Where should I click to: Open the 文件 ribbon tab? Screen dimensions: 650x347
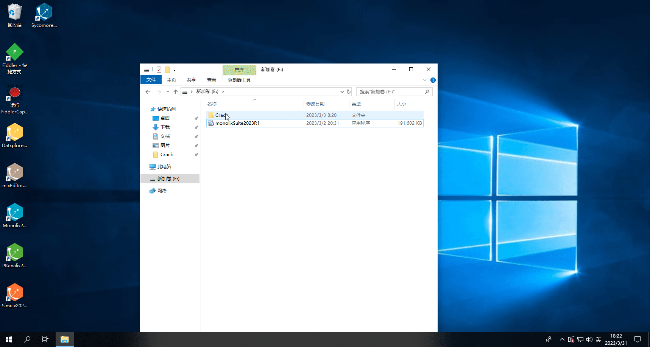click(151, 80)
